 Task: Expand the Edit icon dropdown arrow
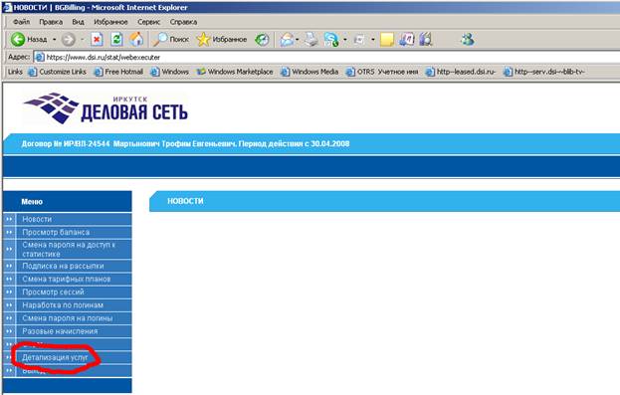tap(373, 40)
